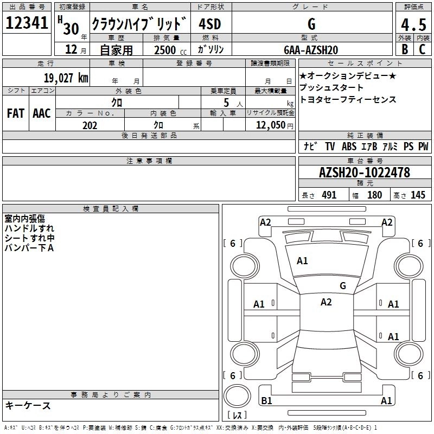Select the プッシュスタート sales point
This screenshot has width=434, height=434.
[x=331, y=87]
